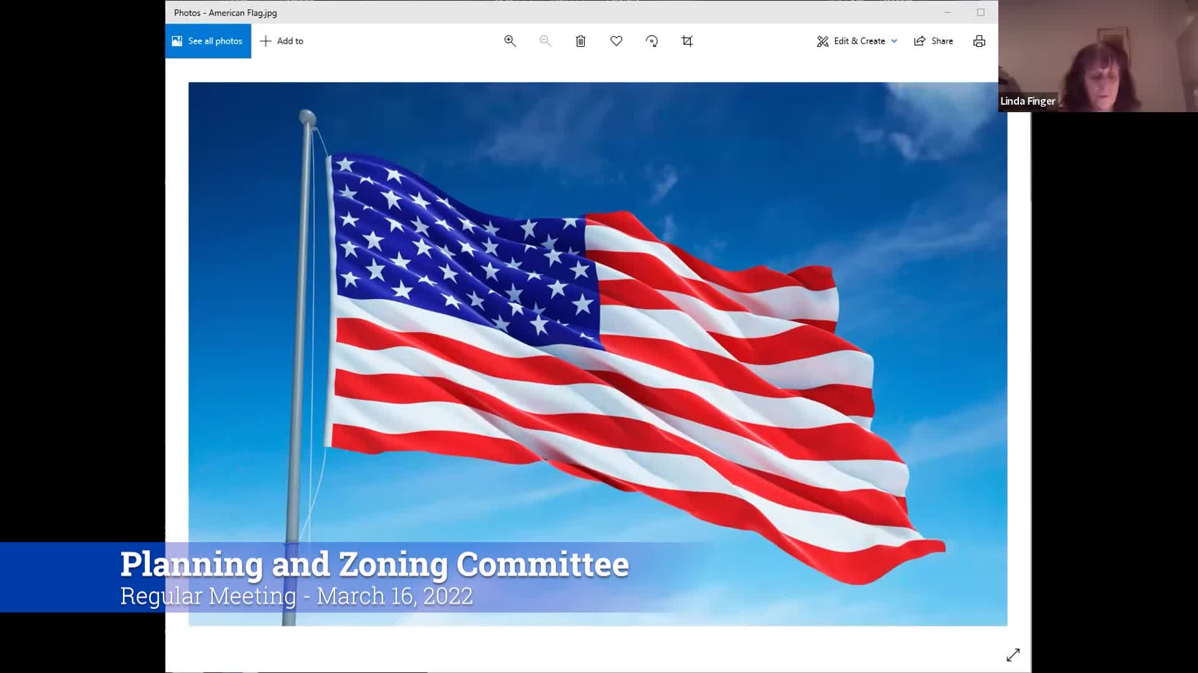The image size is (1198, 673).
Task: Select the zoom out magnifier icon
Action: (545, 41)
